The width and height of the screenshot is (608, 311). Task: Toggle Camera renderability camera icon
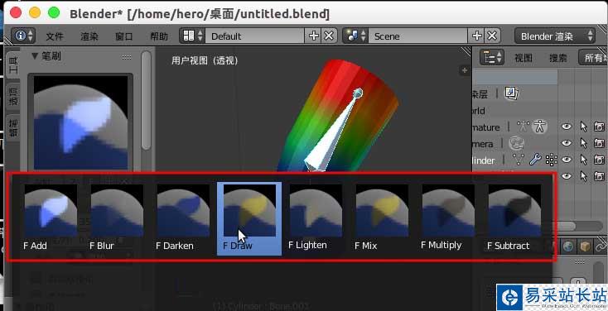coord(599,143)
